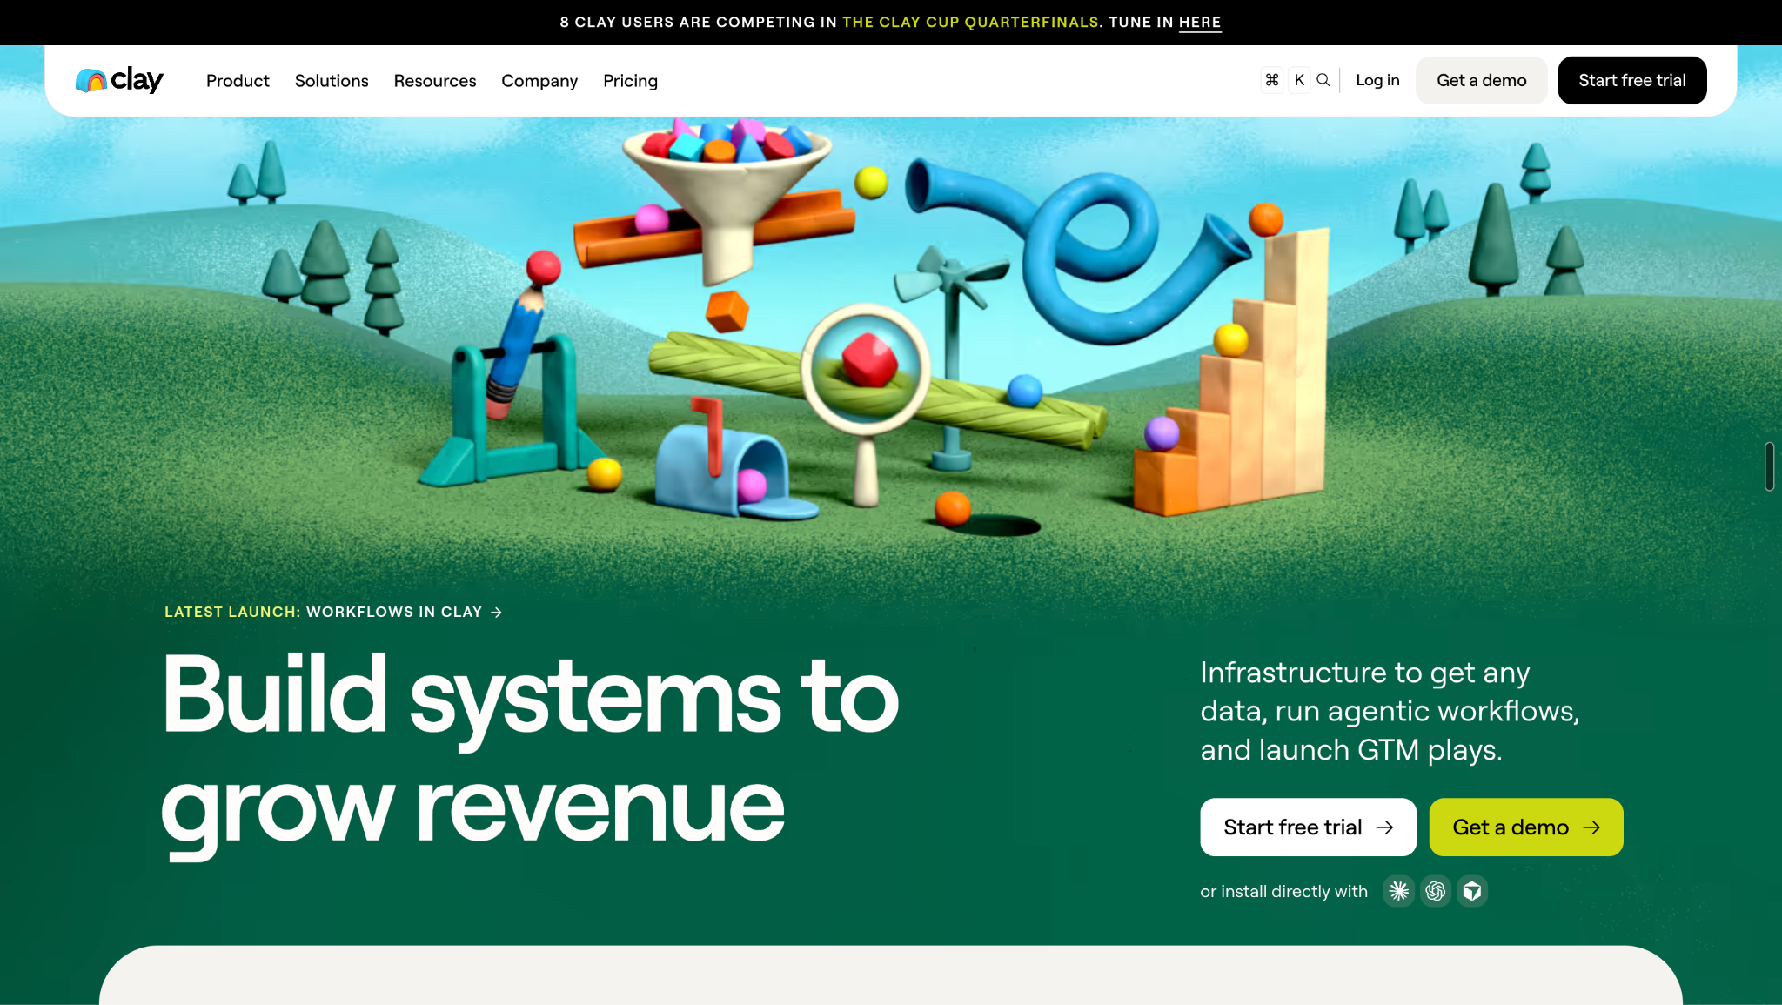The height and width of the screenshot is (1005, 1782).
Task: Click Get a demo in the navbar
Action: pos(1482,80)
